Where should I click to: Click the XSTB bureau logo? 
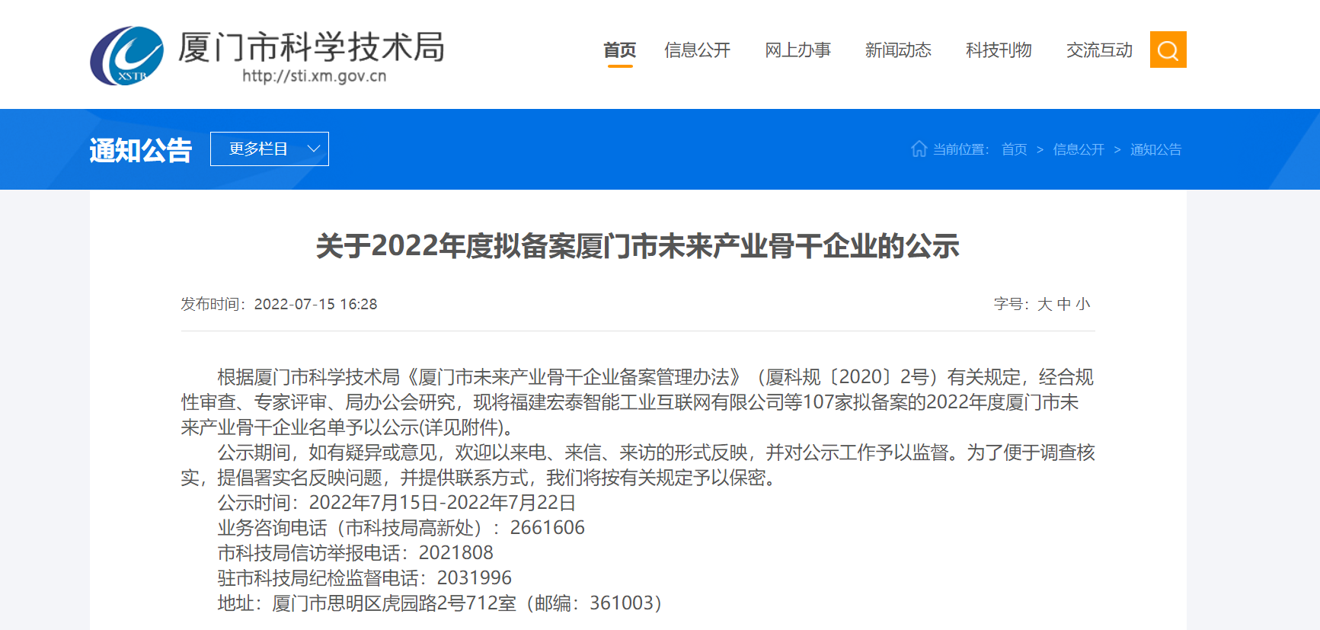(126, 56)
